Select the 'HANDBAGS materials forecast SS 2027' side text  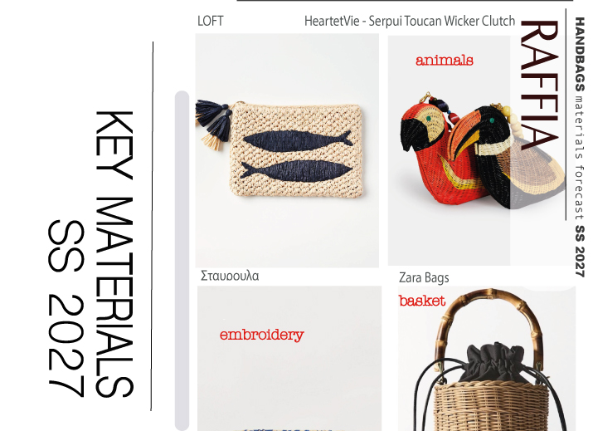pos(580,147)
